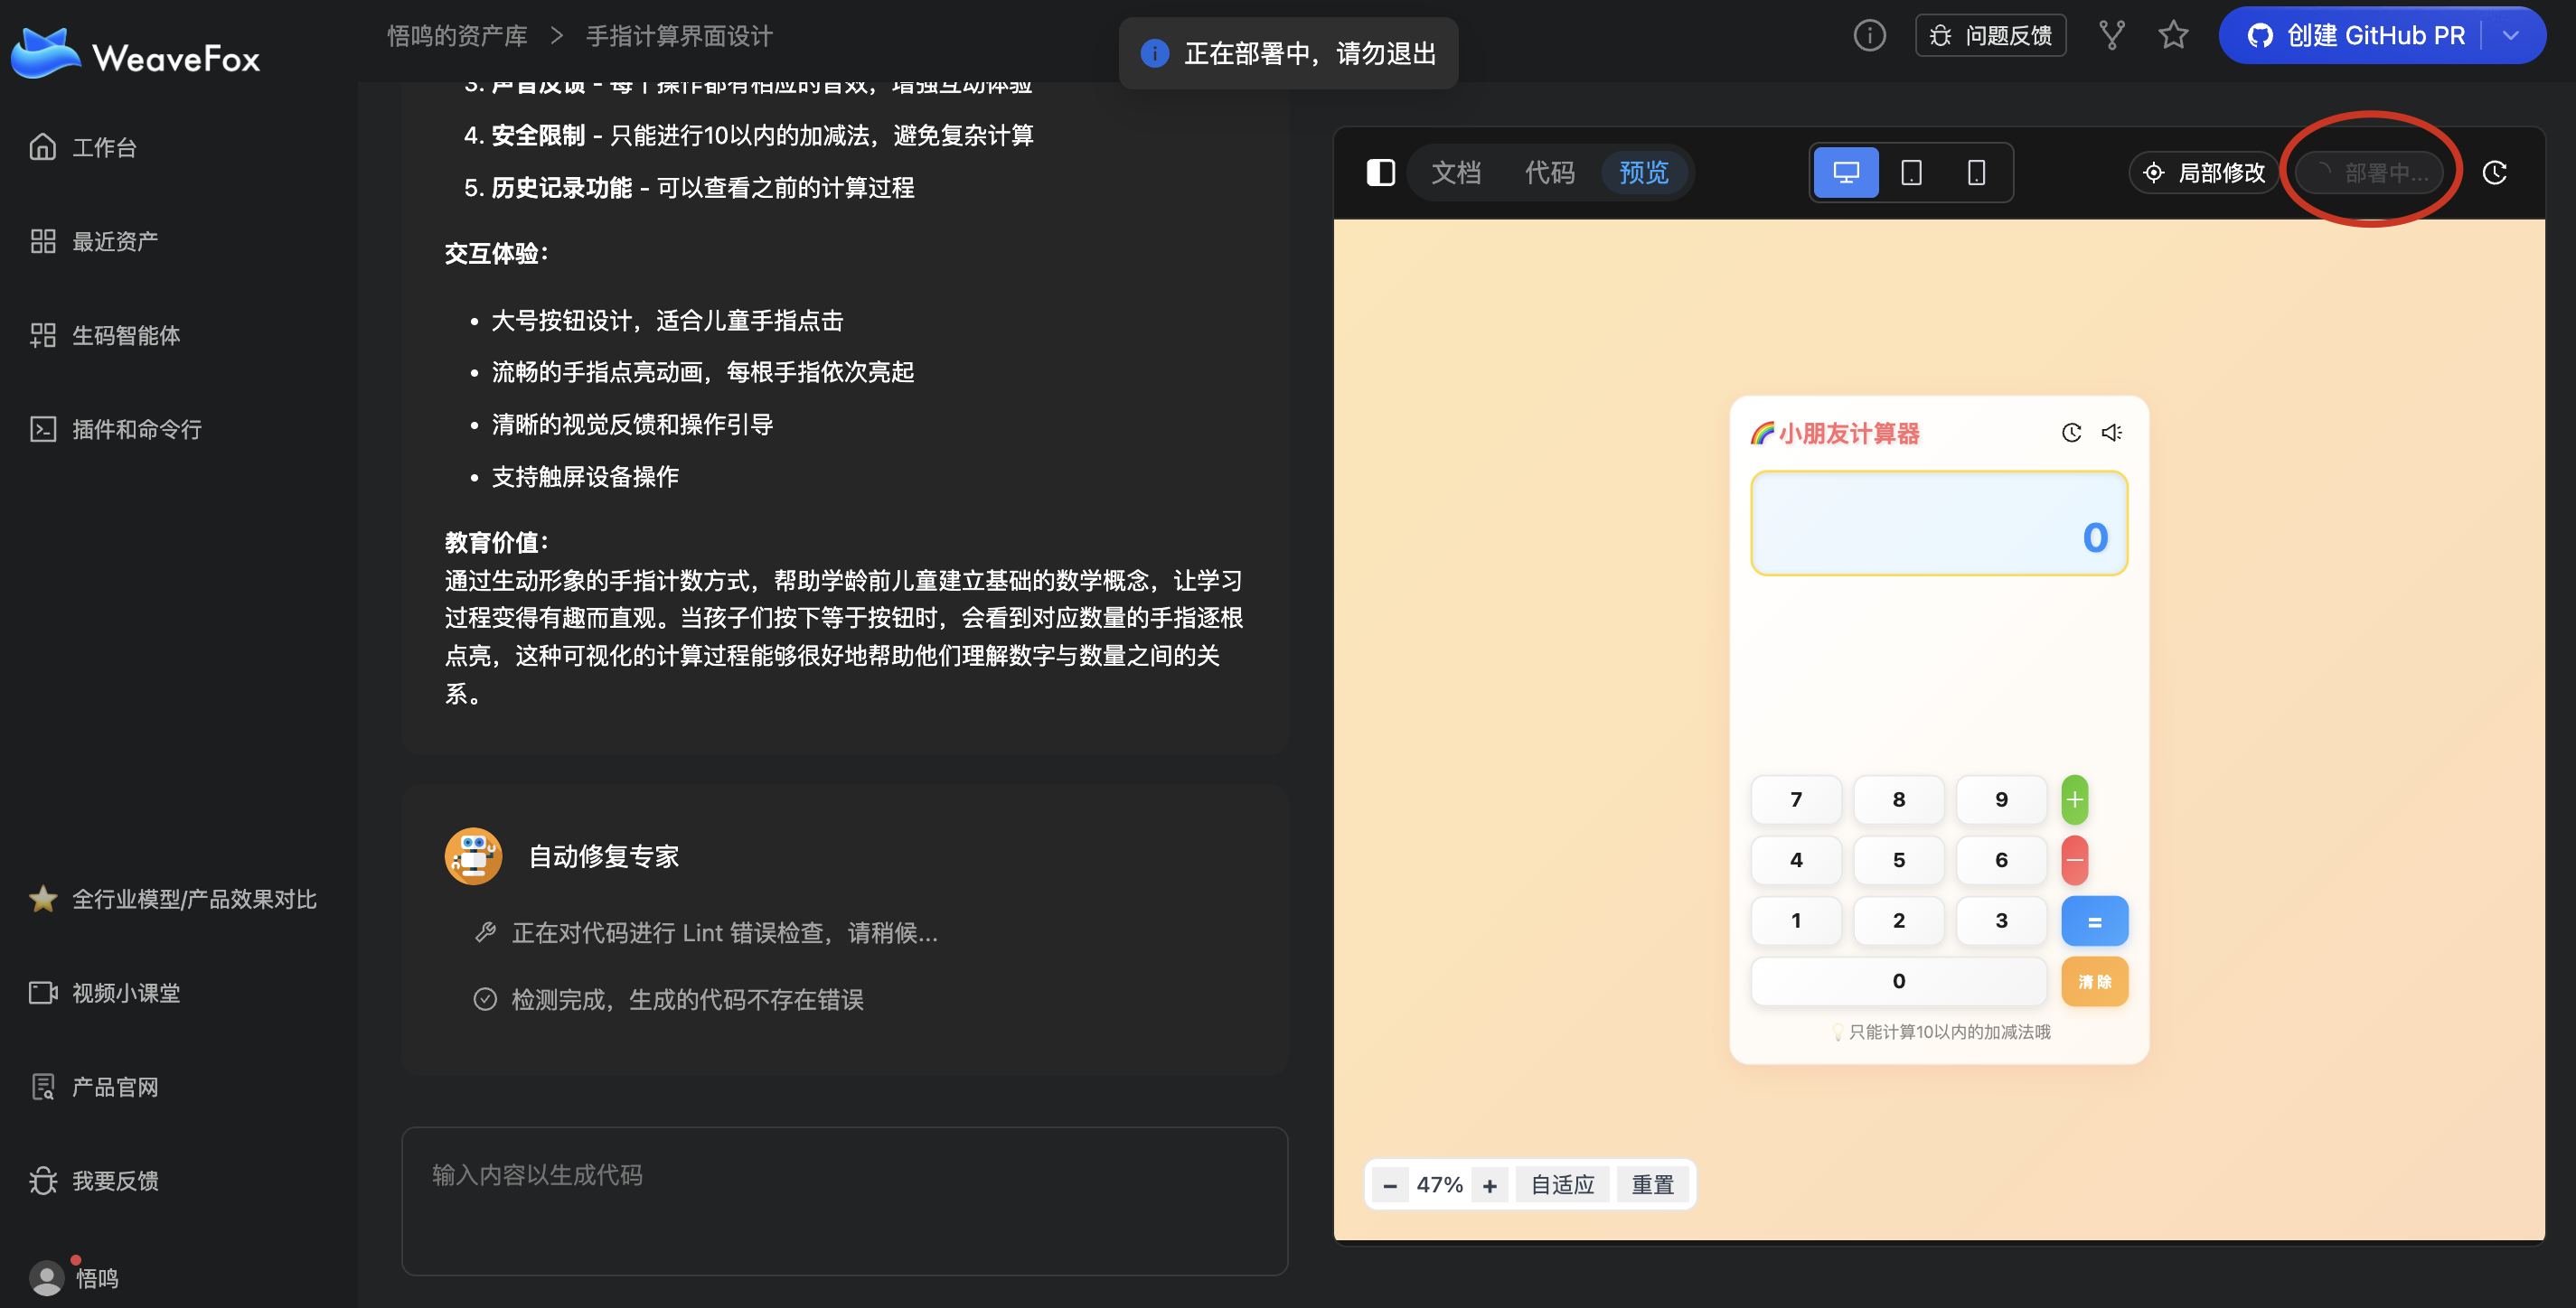The height and width of the screenshot is (1308, 2576).
Task: Click the code generation input field
Action: pyautogui.click(x=844, y=1201)
